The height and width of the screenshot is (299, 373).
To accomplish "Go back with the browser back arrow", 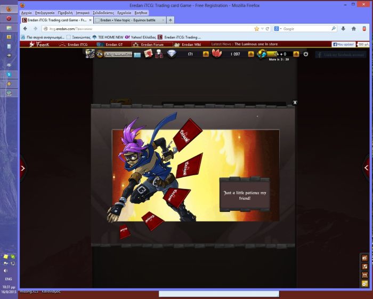I will (x=26, y=29).
